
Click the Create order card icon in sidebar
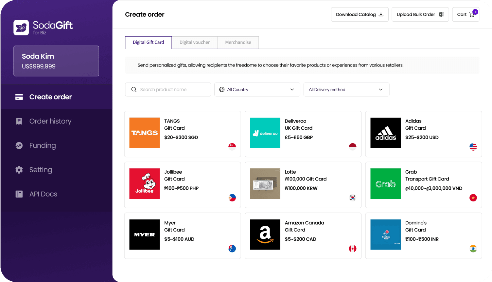coord(19,97)
